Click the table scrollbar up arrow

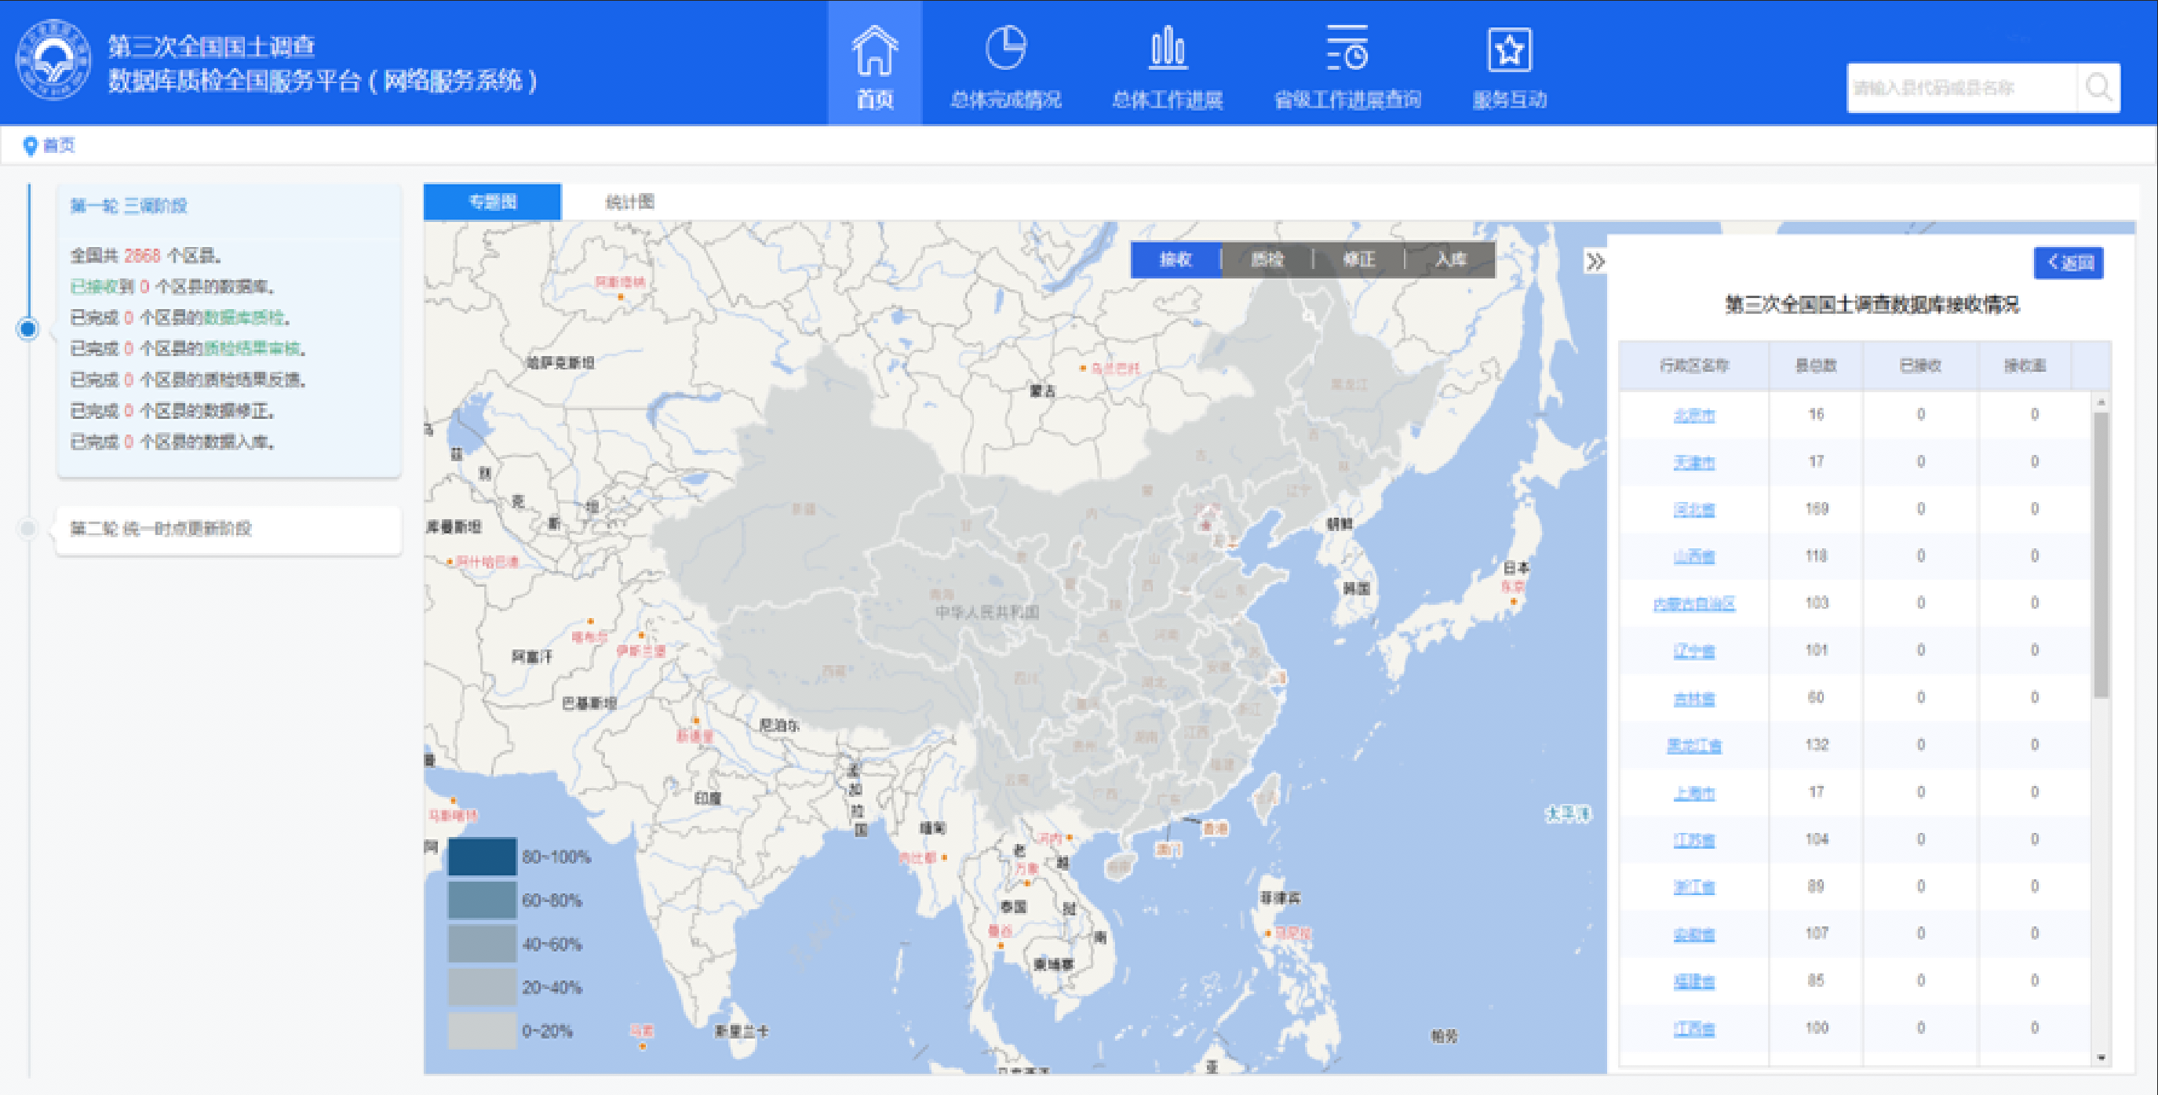pyautogui.click(x=2101, y=402)
